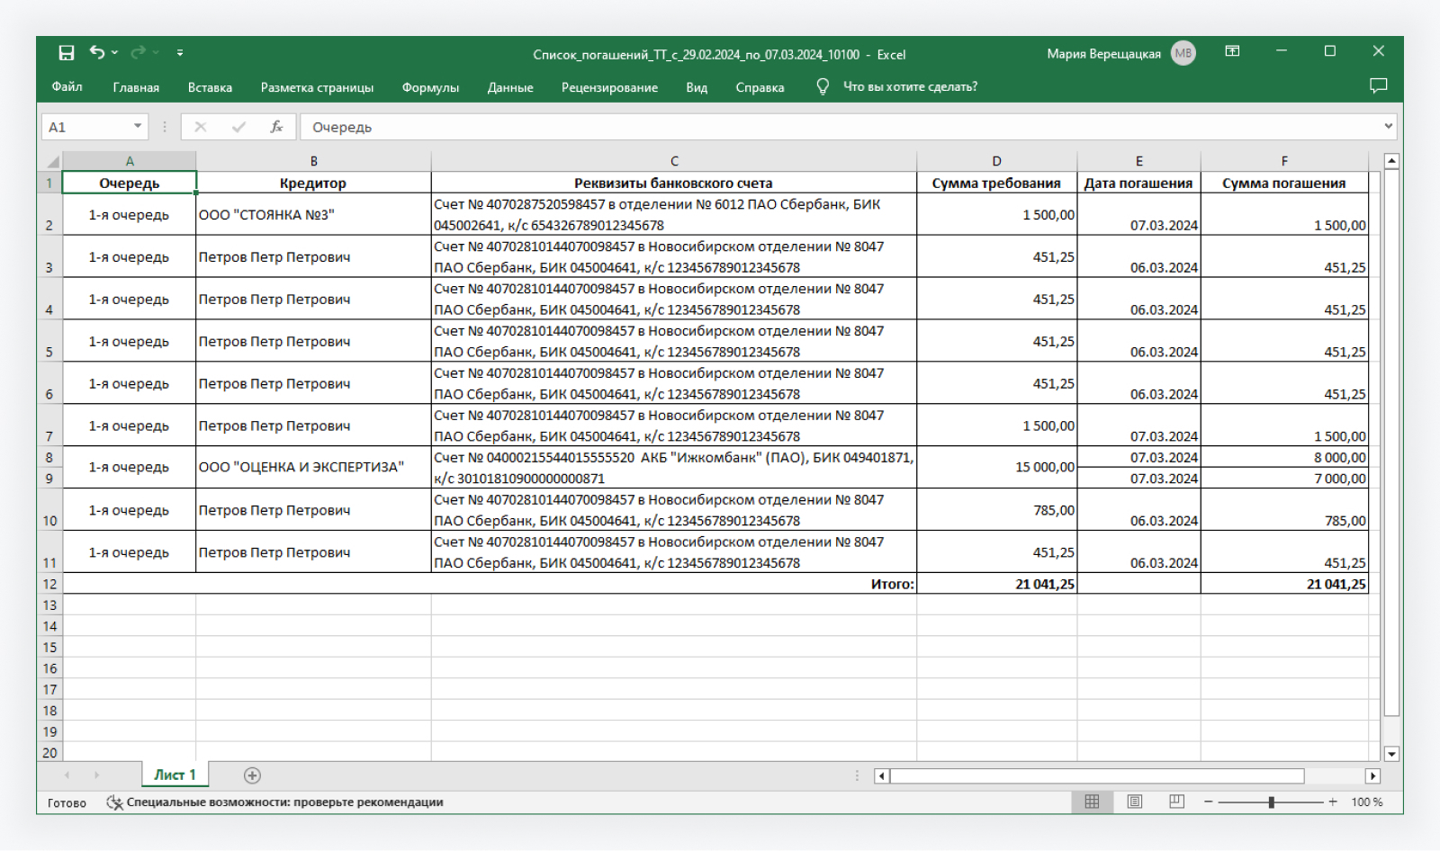The image size is (1440, 851).
Task: Open the Comments speech bubble icon
Action: 1378,85
